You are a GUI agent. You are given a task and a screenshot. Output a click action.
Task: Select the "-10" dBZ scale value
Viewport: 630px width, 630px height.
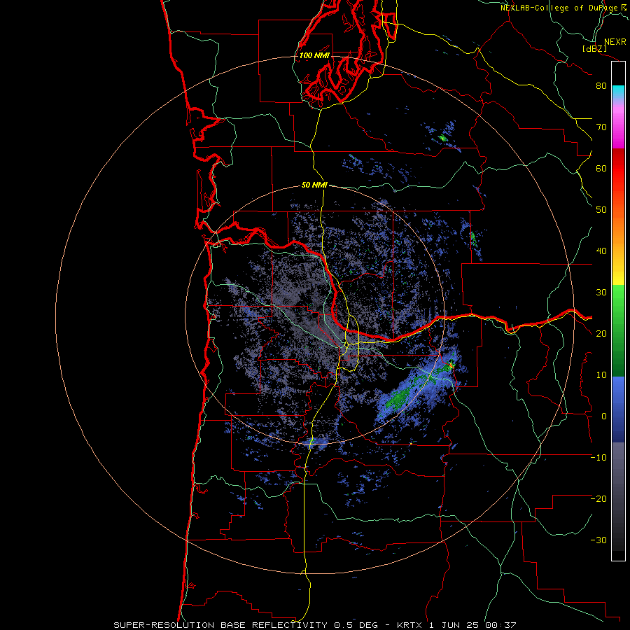[598, 457]
